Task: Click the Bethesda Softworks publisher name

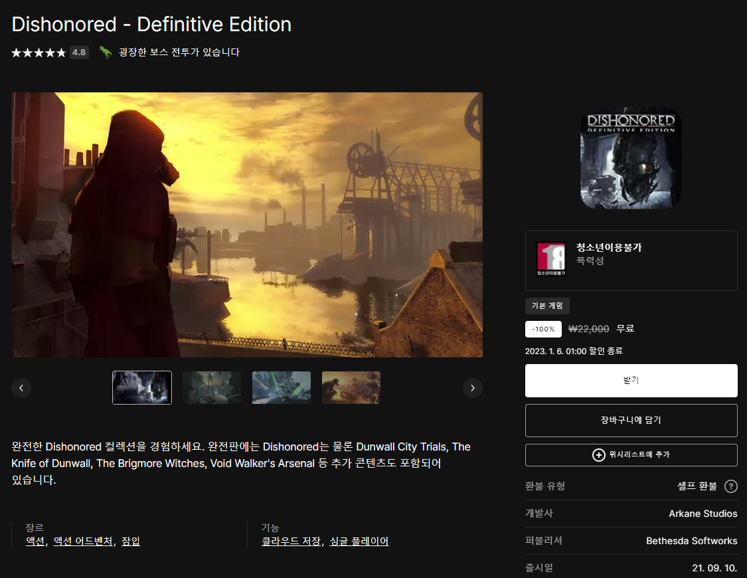Action: [x=691, y=541]
